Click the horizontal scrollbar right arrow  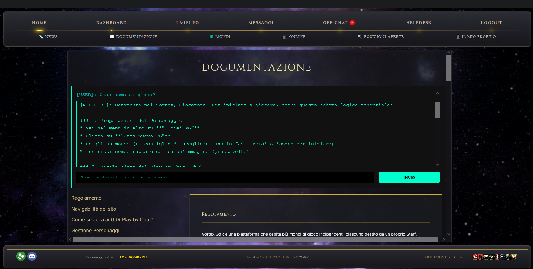pyautogui.click(x=443, y=239)
